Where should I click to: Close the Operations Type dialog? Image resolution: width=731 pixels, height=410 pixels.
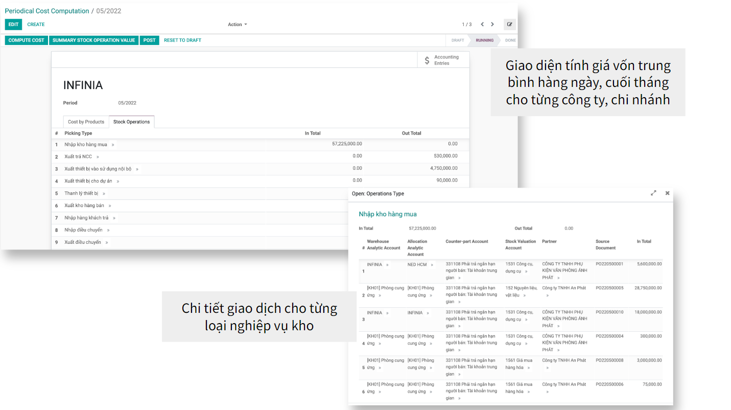667,193
